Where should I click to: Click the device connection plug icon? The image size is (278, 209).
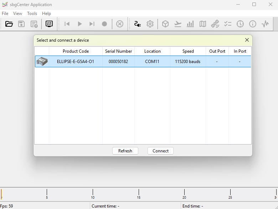point(137,24)
